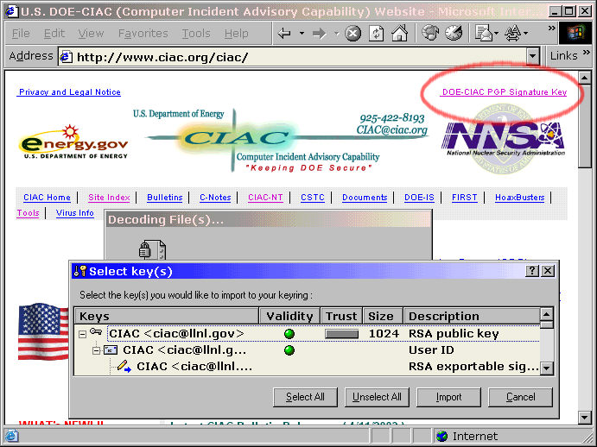The width and height of the screenshot is (597, 447).
Task: Open the Virus Info link
Action: [x=74, y=213]
